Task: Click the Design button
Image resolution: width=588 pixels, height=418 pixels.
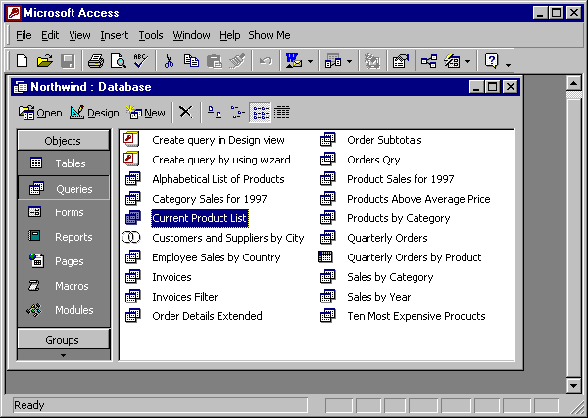Action: [94, 112]
